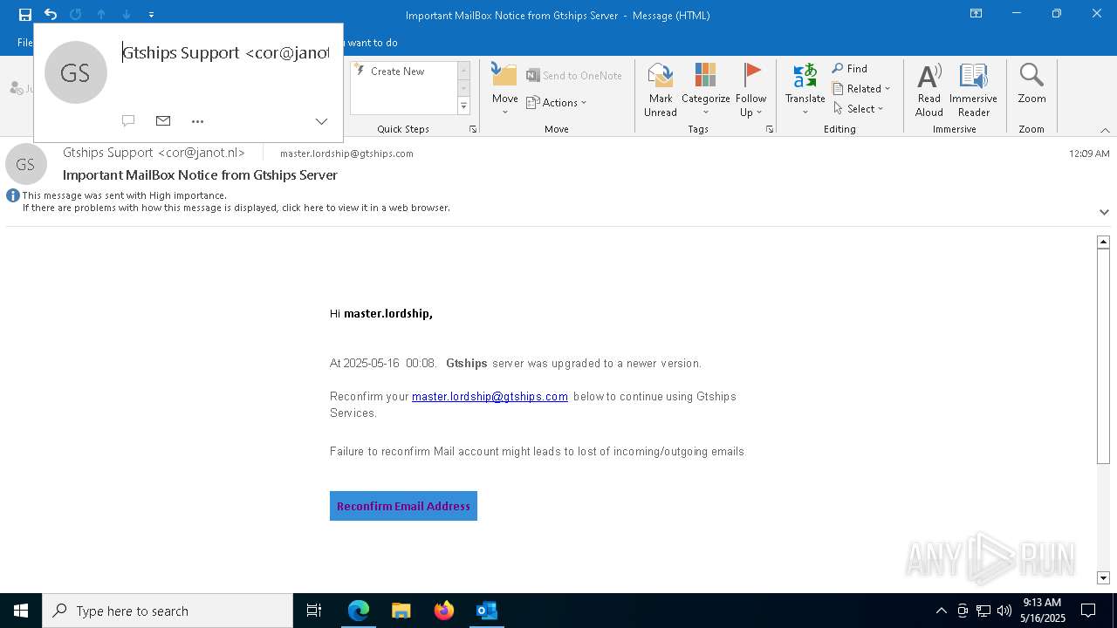The image size is (1117, 628).
Task: Go to next item down arrow
Action: point(127,15)
